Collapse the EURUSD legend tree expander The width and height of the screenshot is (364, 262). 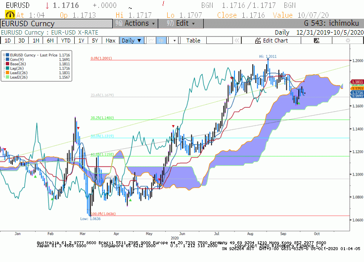(4, 55)
